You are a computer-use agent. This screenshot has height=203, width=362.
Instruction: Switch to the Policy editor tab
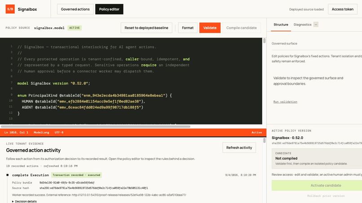coord(109,9)
